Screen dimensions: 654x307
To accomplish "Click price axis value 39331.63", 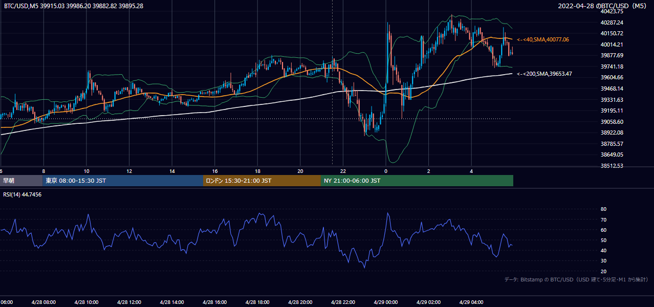I will point(612,100).
